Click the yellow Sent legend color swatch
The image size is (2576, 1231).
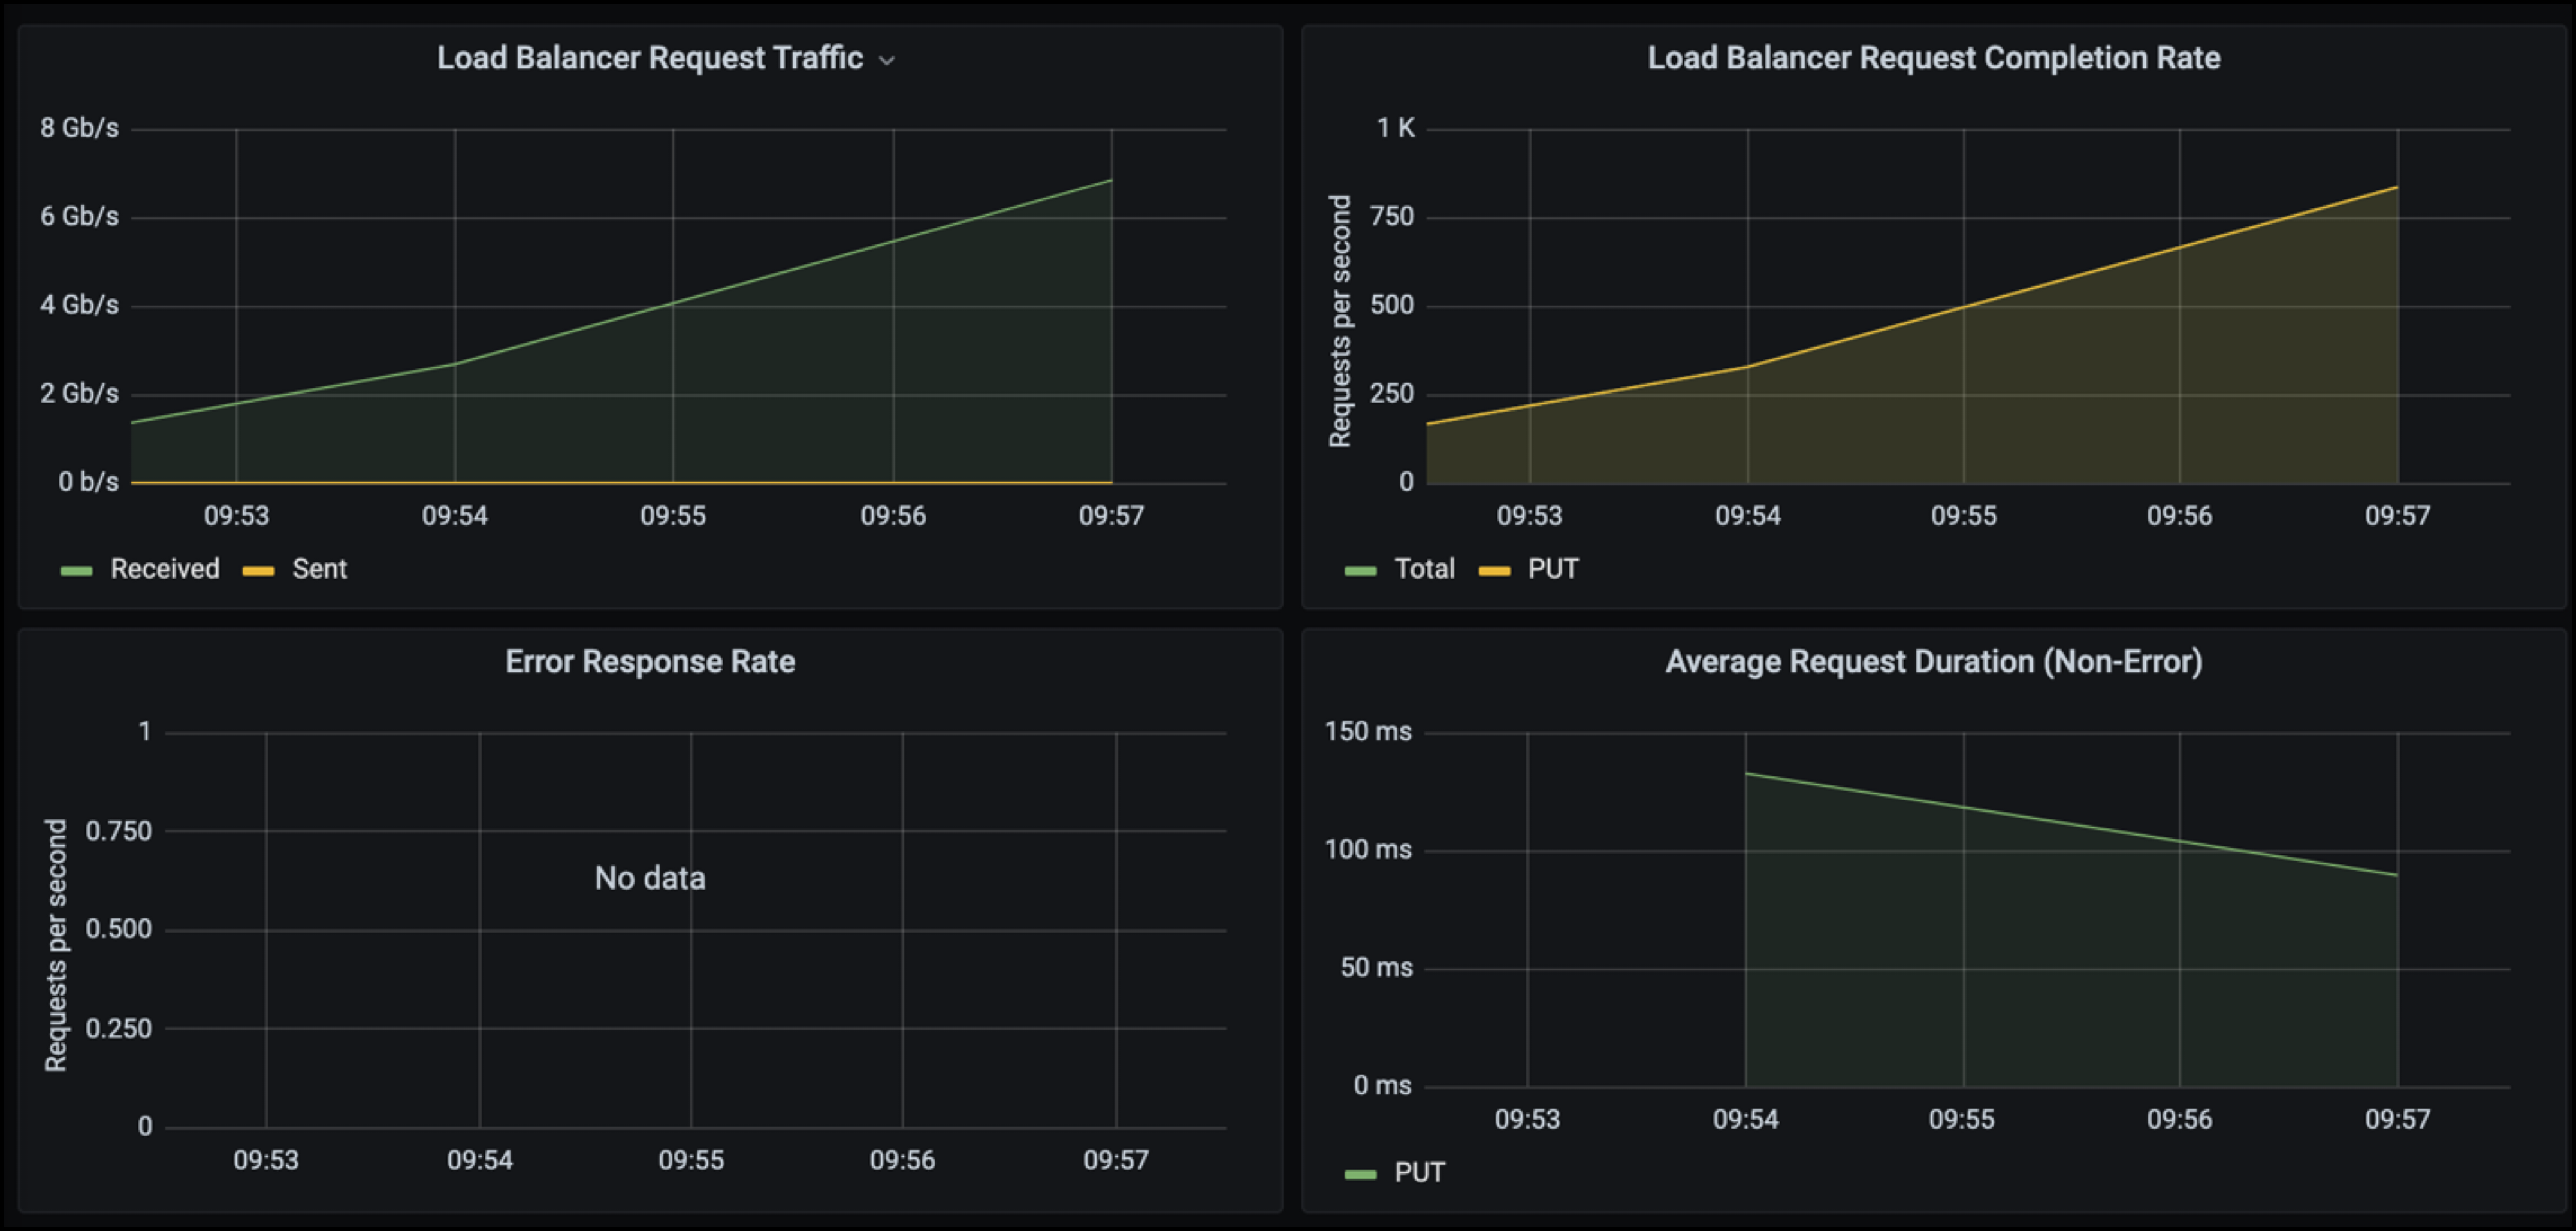[258, 571]
